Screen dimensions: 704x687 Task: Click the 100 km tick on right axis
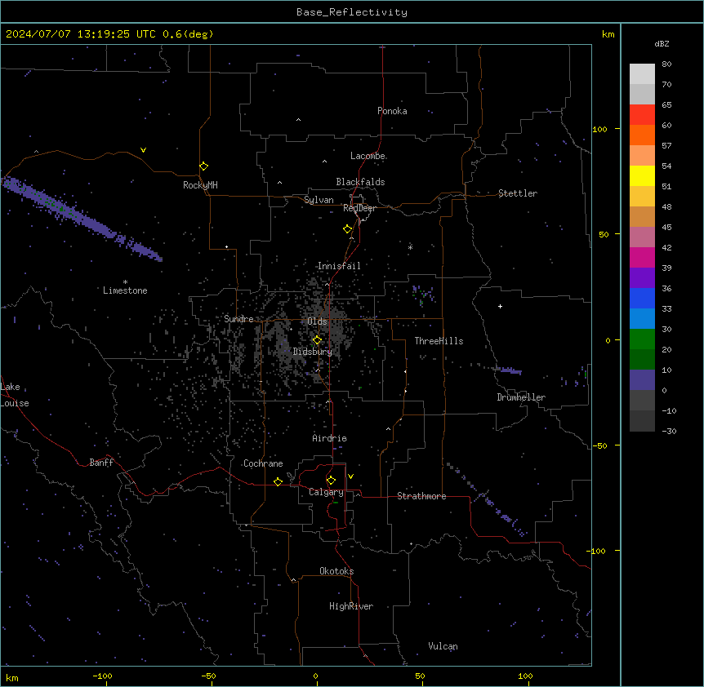point(599,129)
